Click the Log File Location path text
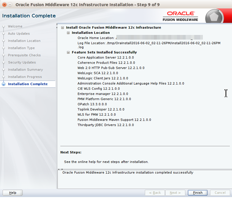This screenshot has width=232, height=198. click(x=149, y=45)
